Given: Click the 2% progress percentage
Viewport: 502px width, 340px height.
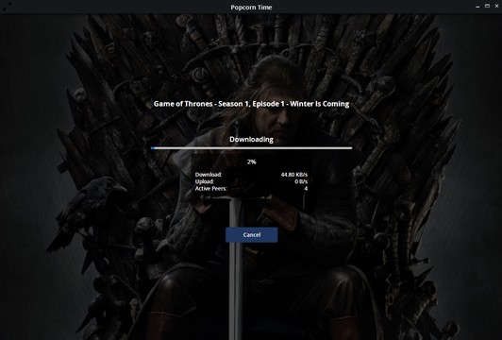Looking at the screenshot, I should [251, 161].
